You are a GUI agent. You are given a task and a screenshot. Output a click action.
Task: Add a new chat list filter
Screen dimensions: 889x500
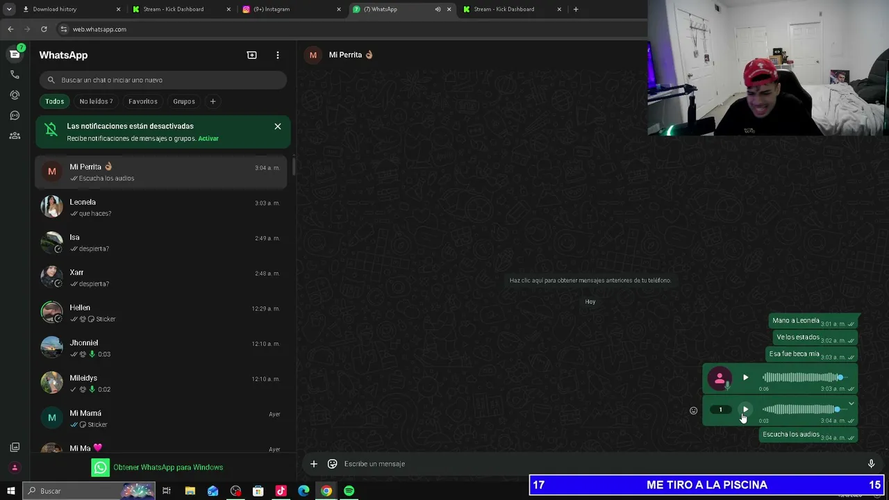tap(213, 101)
